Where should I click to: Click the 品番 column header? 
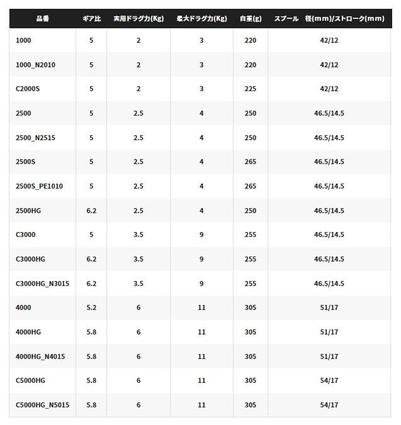(x=42, y=19)
